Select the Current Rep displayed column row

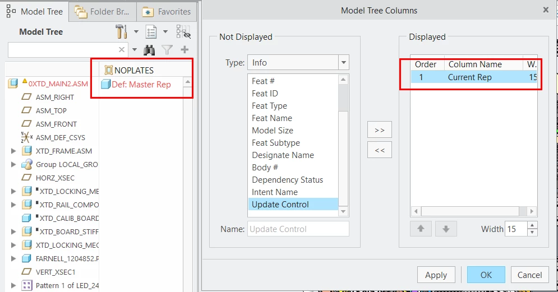pyautogui.click(x=474, y=77)
